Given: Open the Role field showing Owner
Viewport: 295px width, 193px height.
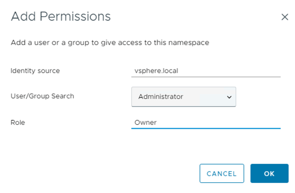Looking at the screenshot, I should 206,123.
